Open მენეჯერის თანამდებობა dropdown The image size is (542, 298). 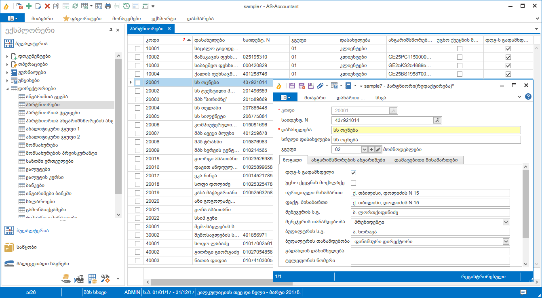pyautogui.click(x=506, y=222)
